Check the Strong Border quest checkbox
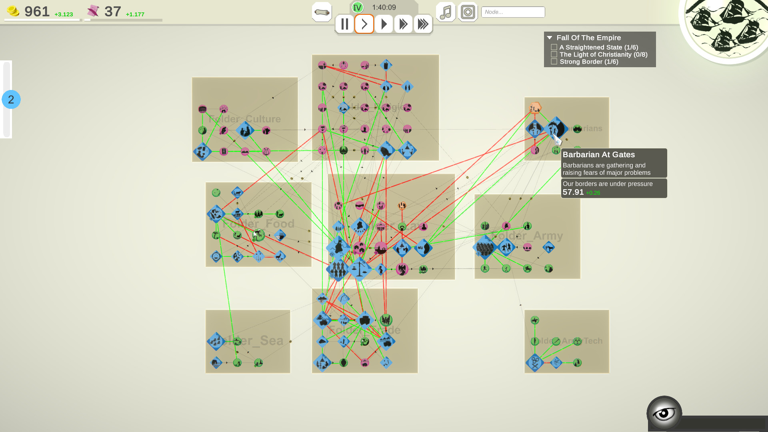The width and height of the screenshot is (768, 432). coord(554,61)
